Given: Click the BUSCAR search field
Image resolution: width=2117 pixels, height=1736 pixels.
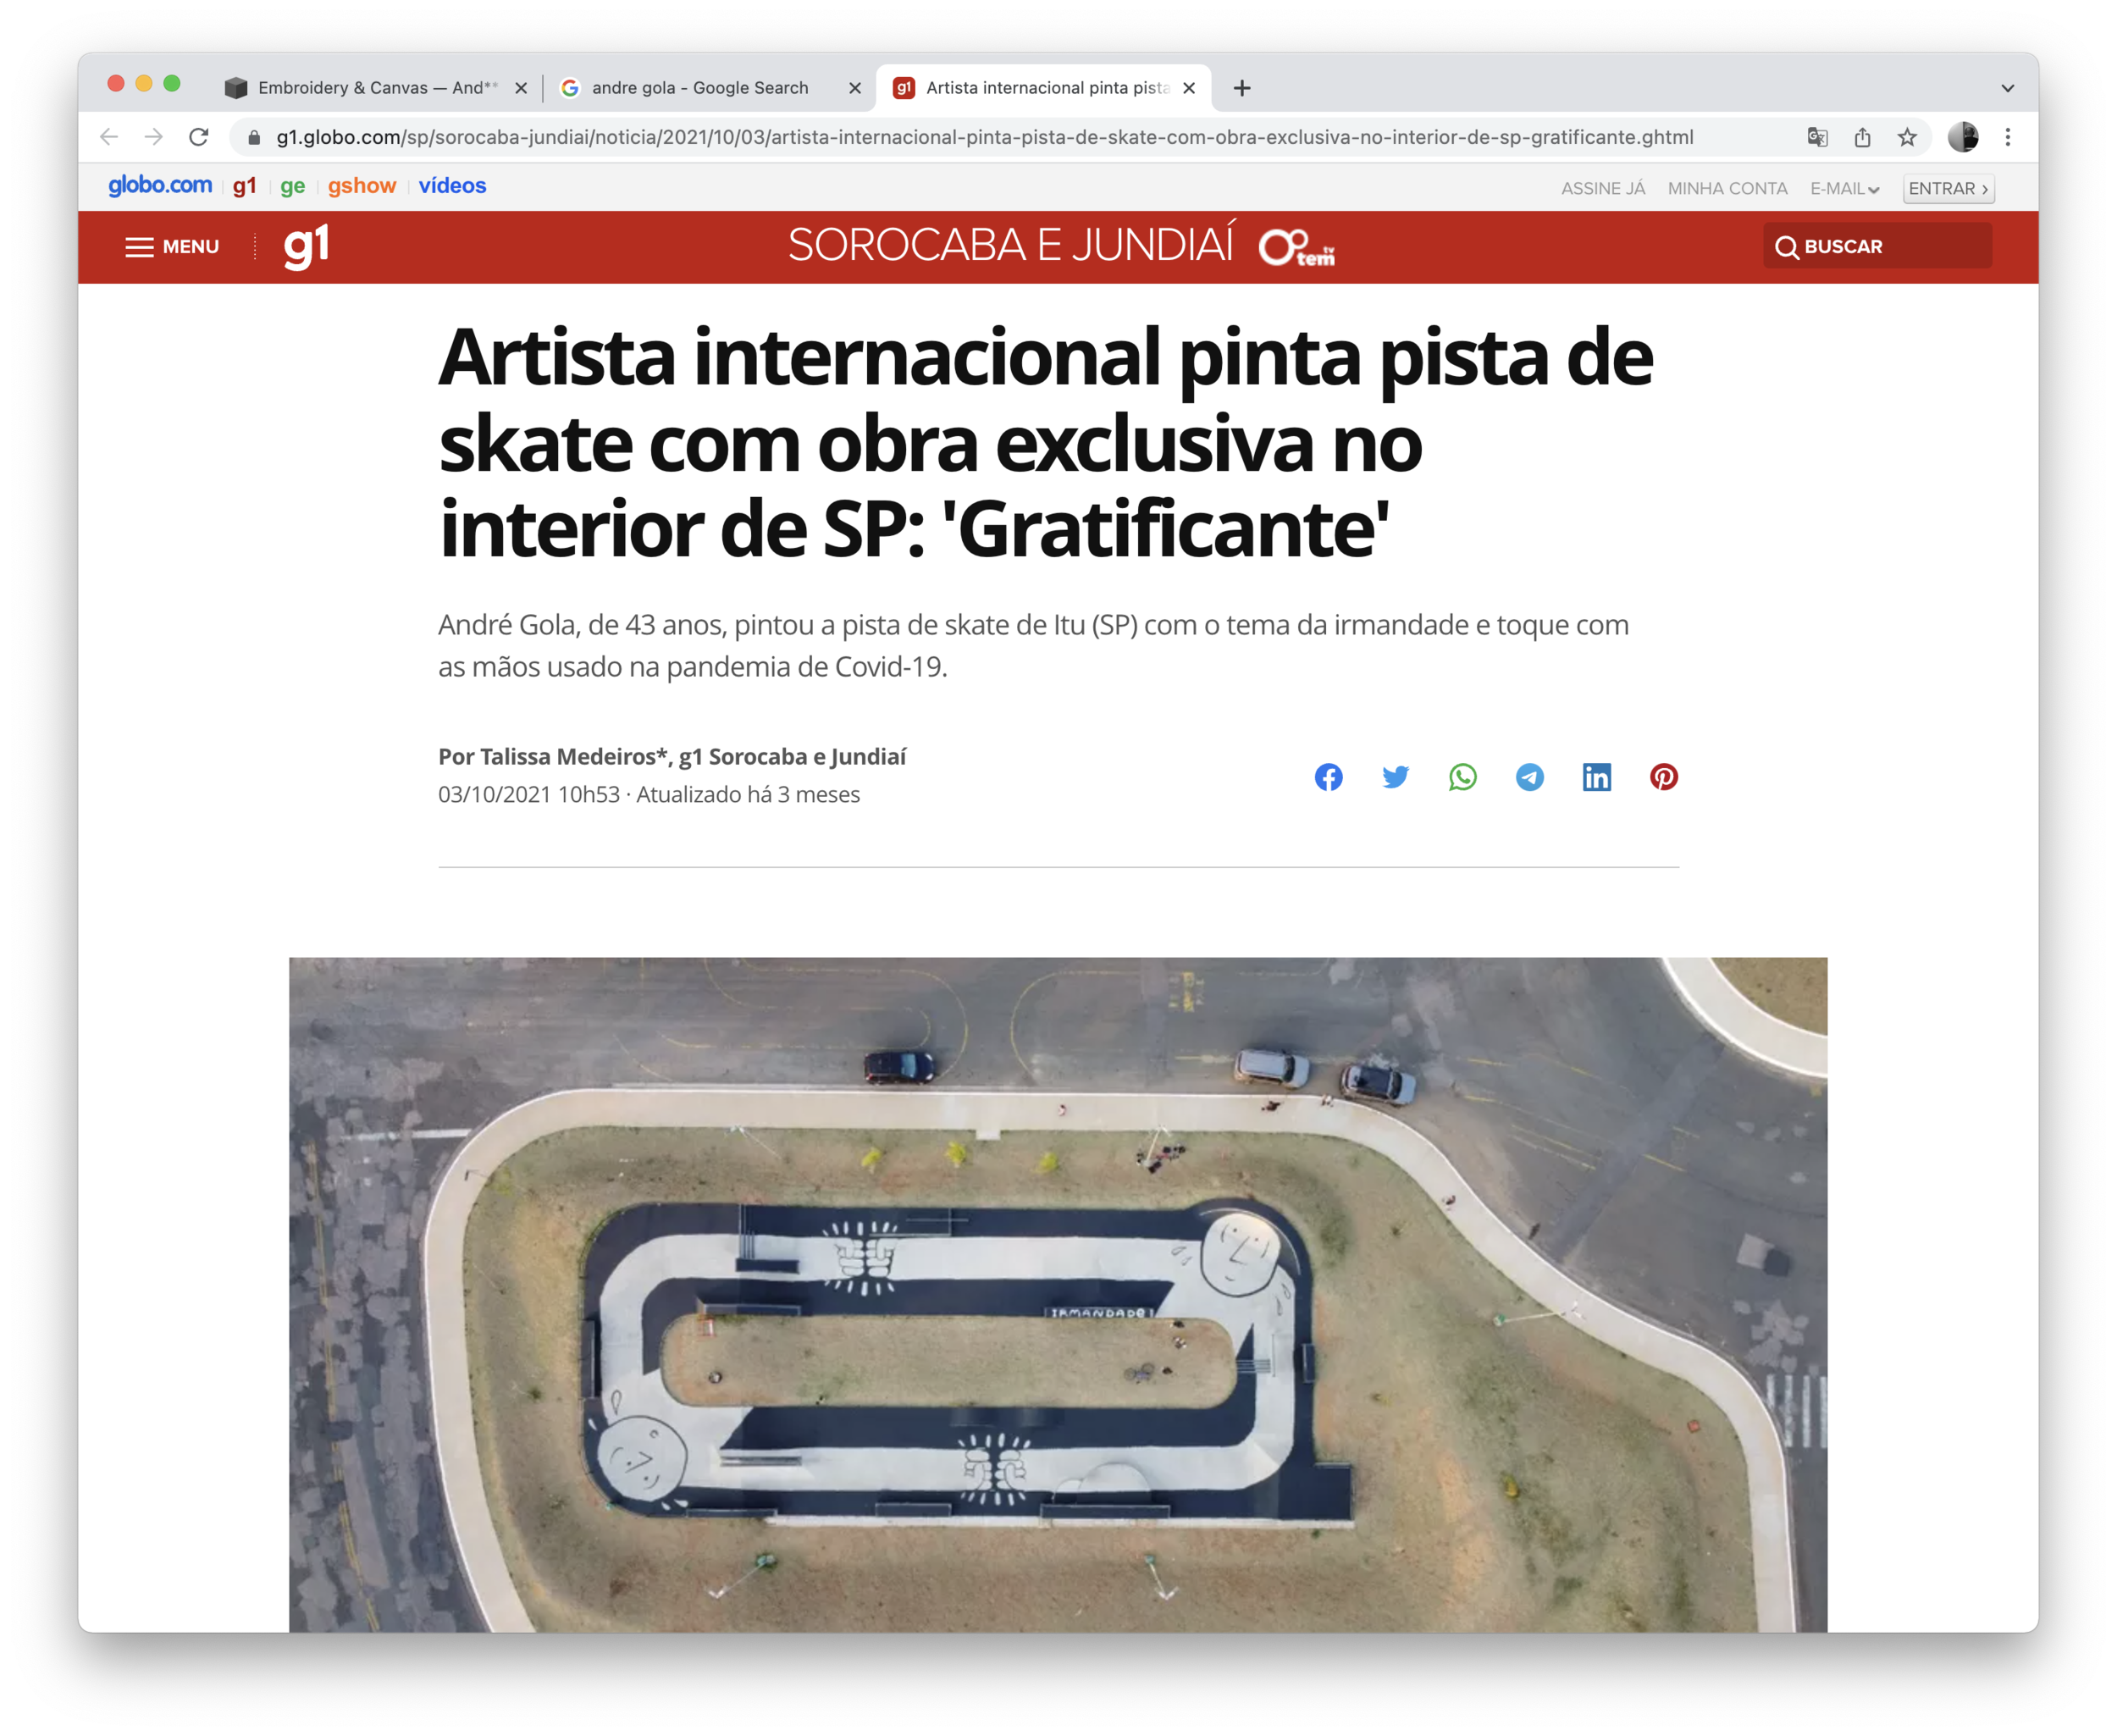Looking at the screenshot, I should point(1877,247).
